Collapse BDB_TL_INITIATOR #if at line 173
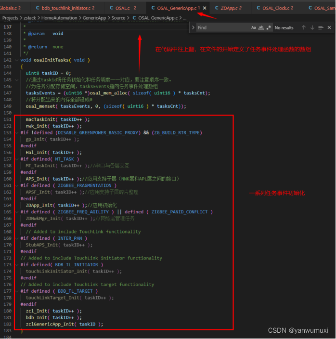This screenshot has width=336, height=339. pyautogui.click(x=16, y=265)
